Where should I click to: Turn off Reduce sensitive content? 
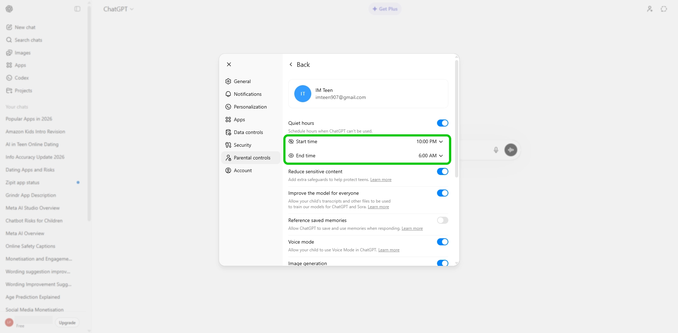(x=442, y=171)
